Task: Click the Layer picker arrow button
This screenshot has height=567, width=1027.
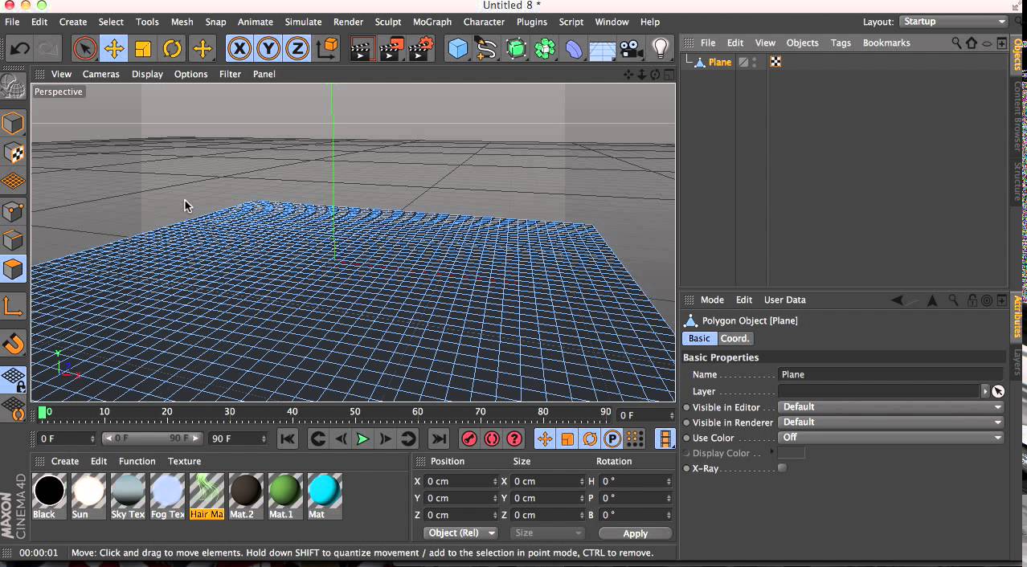Action: (998, 391)
